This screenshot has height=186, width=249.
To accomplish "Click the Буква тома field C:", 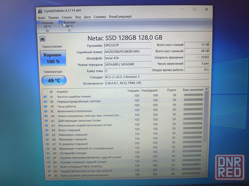I will (128, 71).
